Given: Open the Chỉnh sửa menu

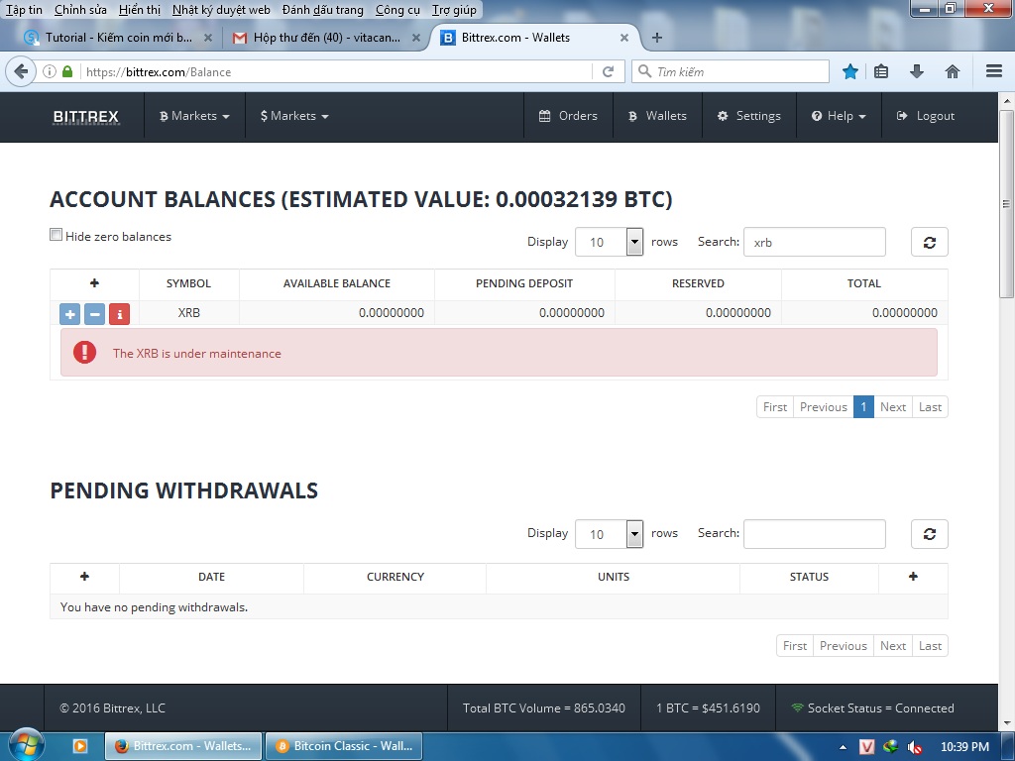Looking at the screenshot, I should click(80, 10).
